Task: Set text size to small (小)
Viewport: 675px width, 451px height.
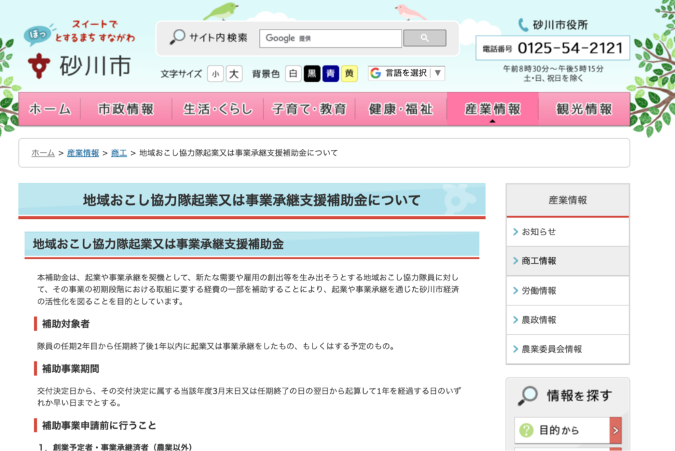Action: [215, 74]
